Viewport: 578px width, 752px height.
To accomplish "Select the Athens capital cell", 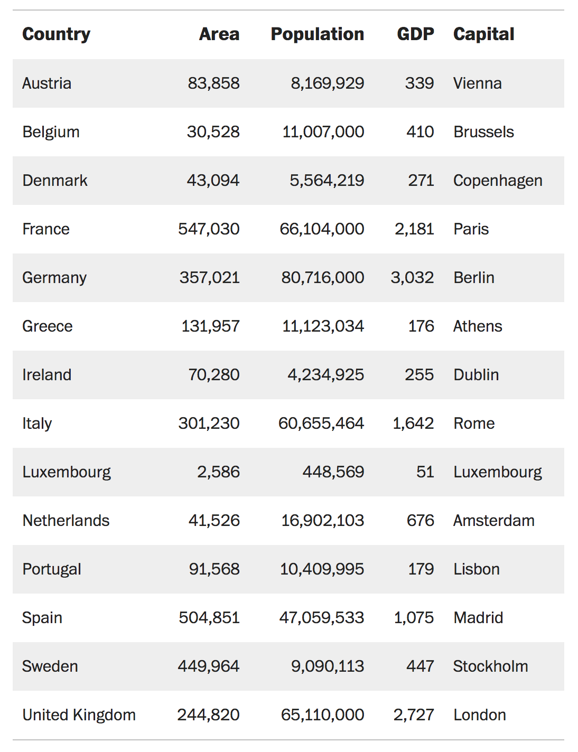I will pyautogui.click(x=478, y=326).
